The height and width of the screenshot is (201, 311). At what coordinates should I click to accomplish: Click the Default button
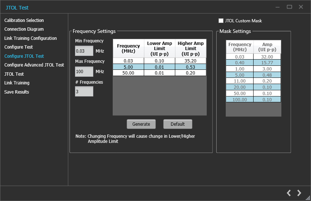pyautogui.click(x=177, y=124)
